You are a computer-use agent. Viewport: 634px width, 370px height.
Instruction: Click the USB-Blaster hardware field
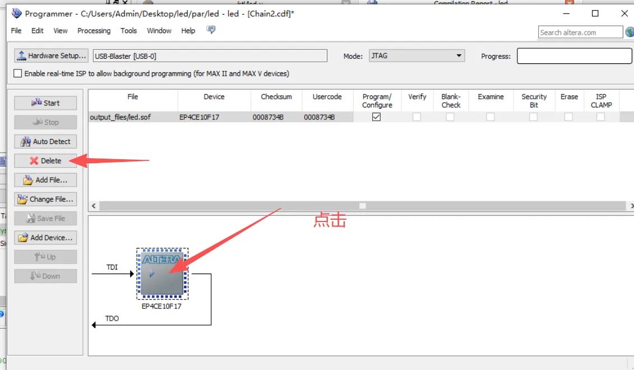click(210, 56)
